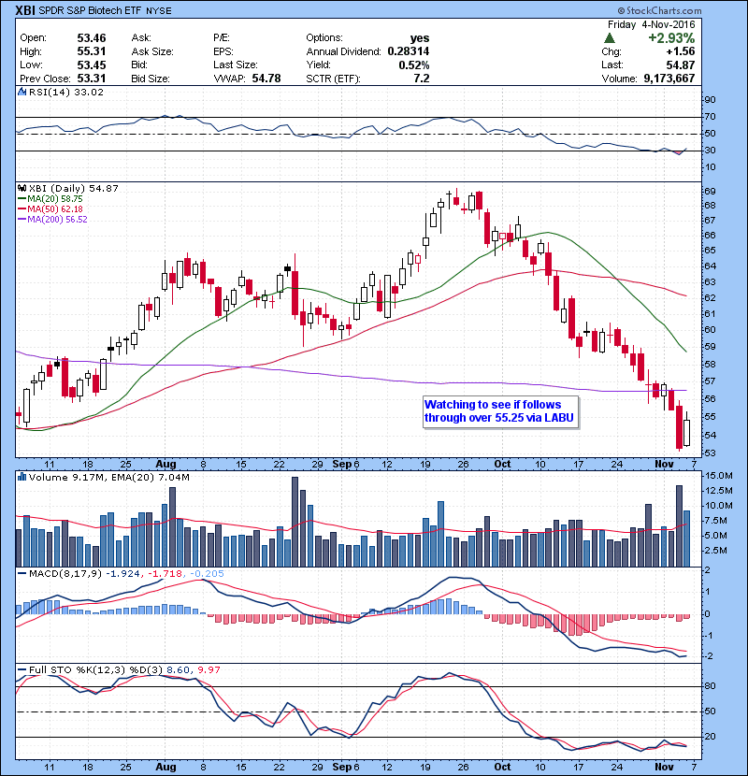Click the 53 price axis label
The image size is (748, 776).
tap(710, 453)
